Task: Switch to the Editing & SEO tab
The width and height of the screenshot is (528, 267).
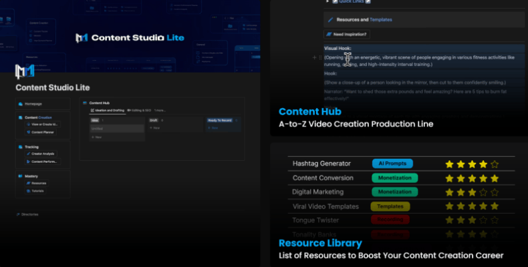Action: coord(139,110)
